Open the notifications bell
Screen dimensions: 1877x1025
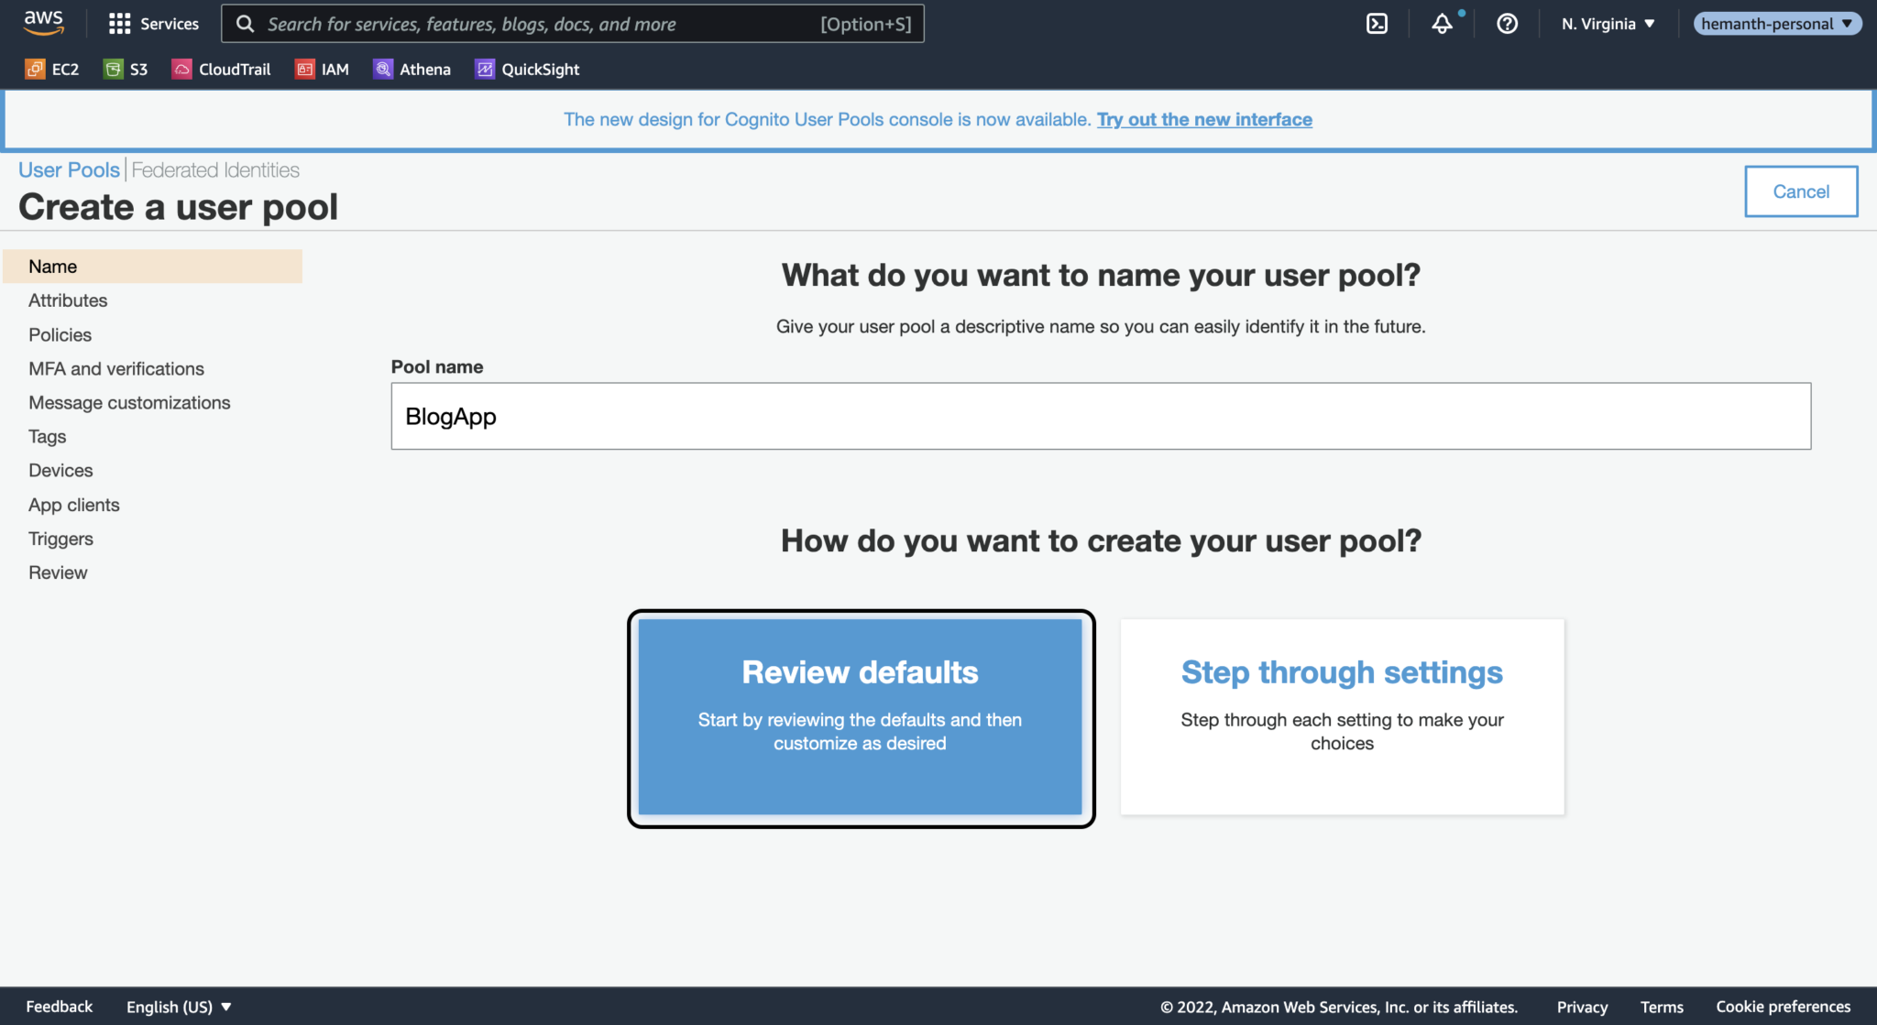pyautogui.click(x=1442, y=24)
